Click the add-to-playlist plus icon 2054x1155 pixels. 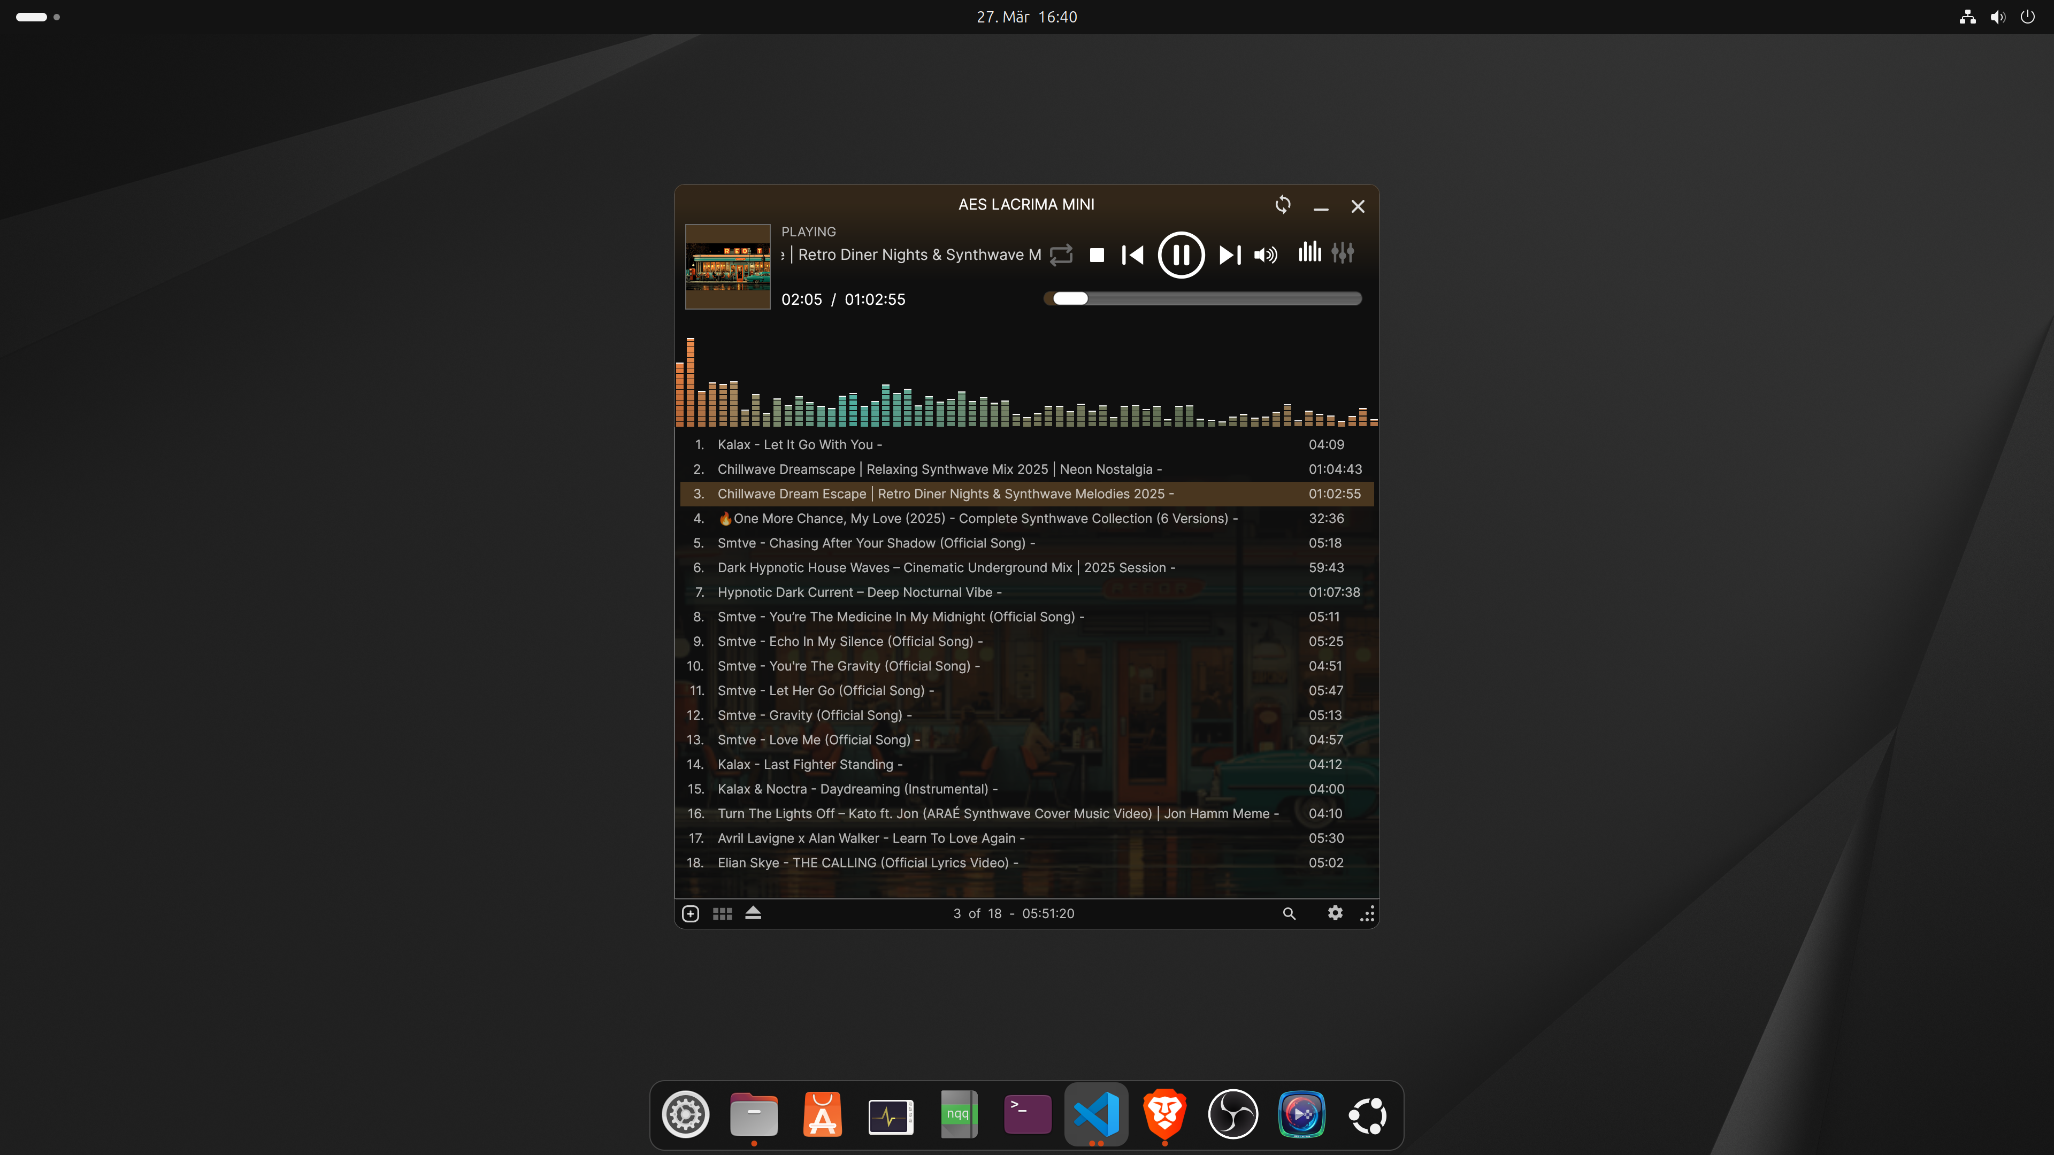(691, 913)
